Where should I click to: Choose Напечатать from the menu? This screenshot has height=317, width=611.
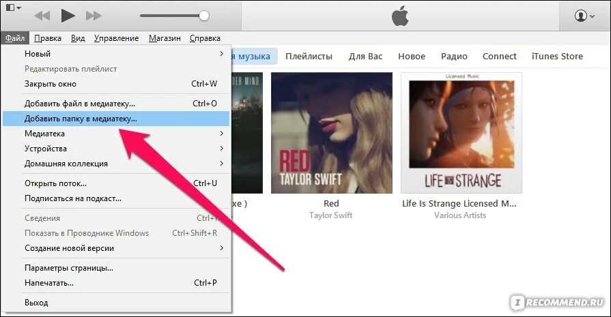116,283
